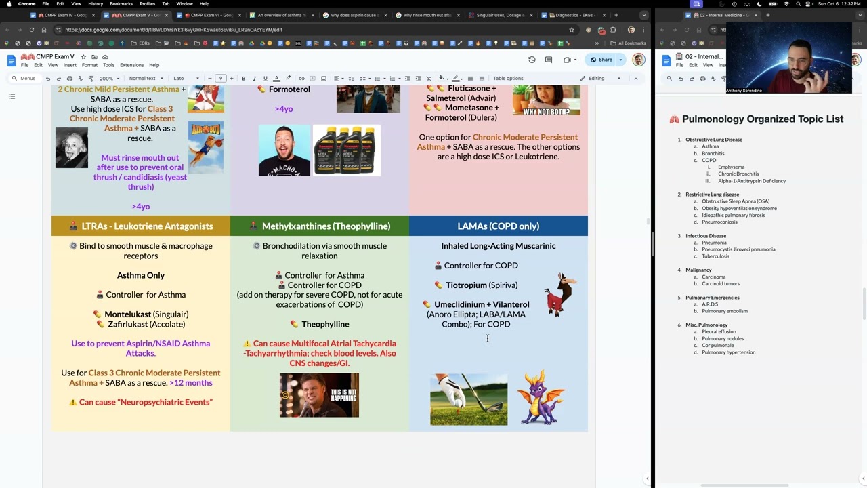Image resolution: width=867 pixels, height=488 pixels.
Task: Click the Table options button
Action: [508, 79]
